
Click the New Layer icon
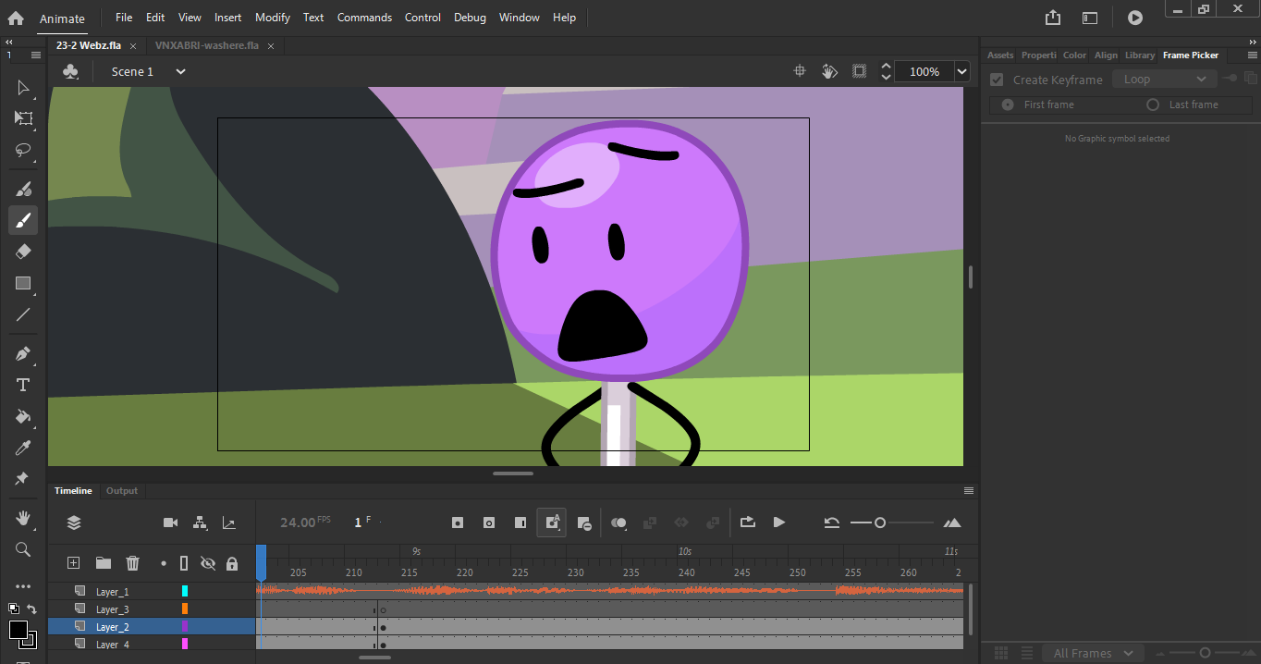coord(74,563)
